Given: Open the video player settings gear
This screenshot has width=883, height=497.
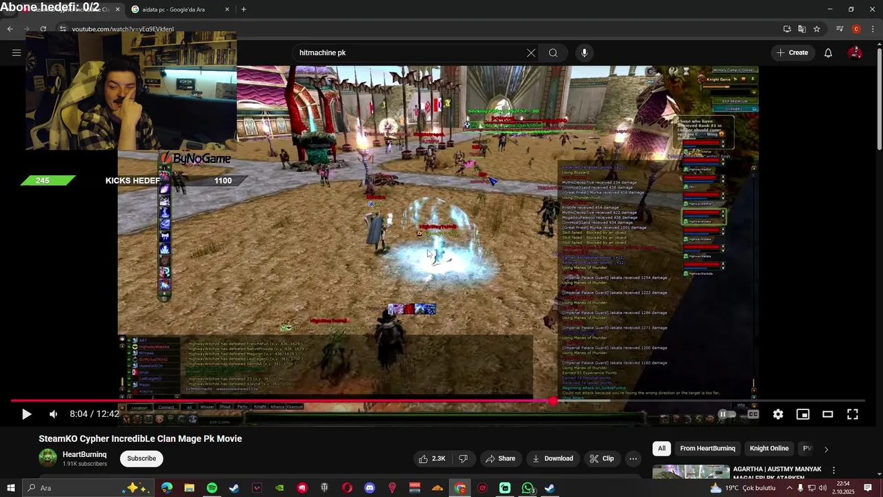Looking at the screenshot, I should [x=778, y=414].
